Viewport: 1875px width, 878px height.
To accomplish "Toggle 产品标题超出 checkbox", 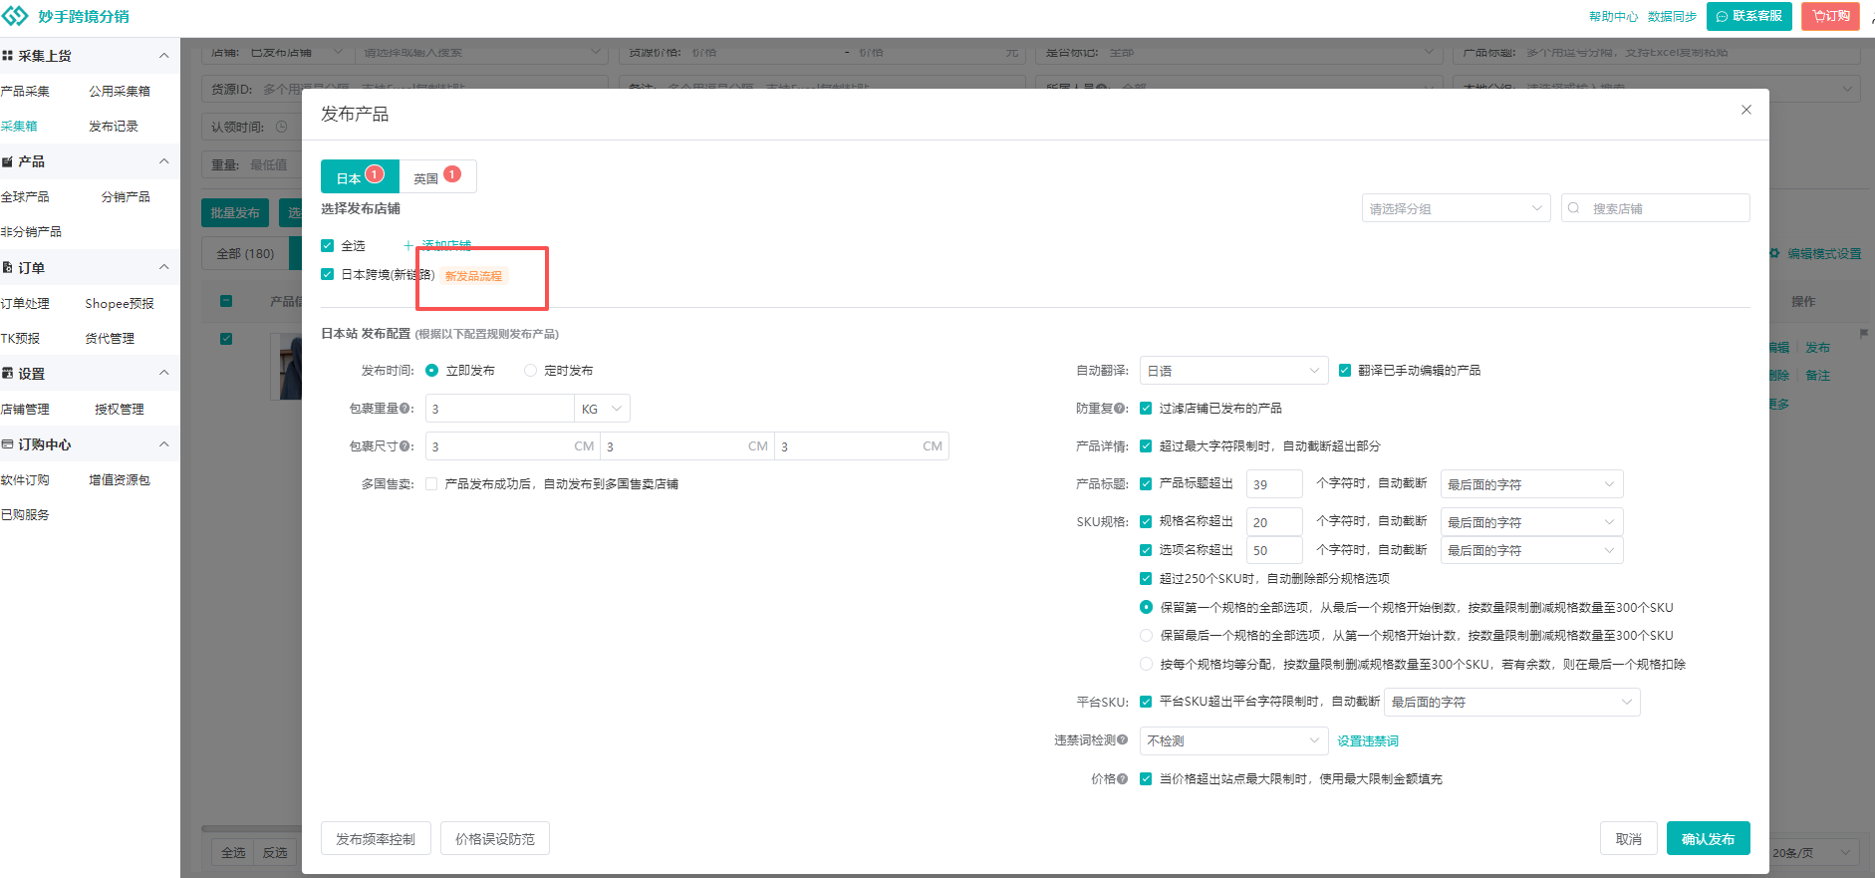I will click(1146, 483).
